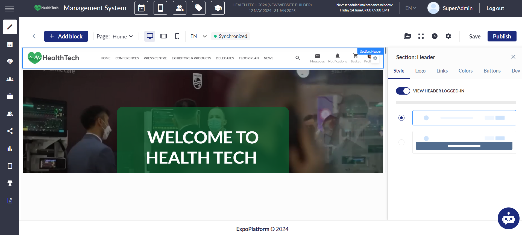Open the top bar EN language selector
522x235 pixels.
pos(411,8)
